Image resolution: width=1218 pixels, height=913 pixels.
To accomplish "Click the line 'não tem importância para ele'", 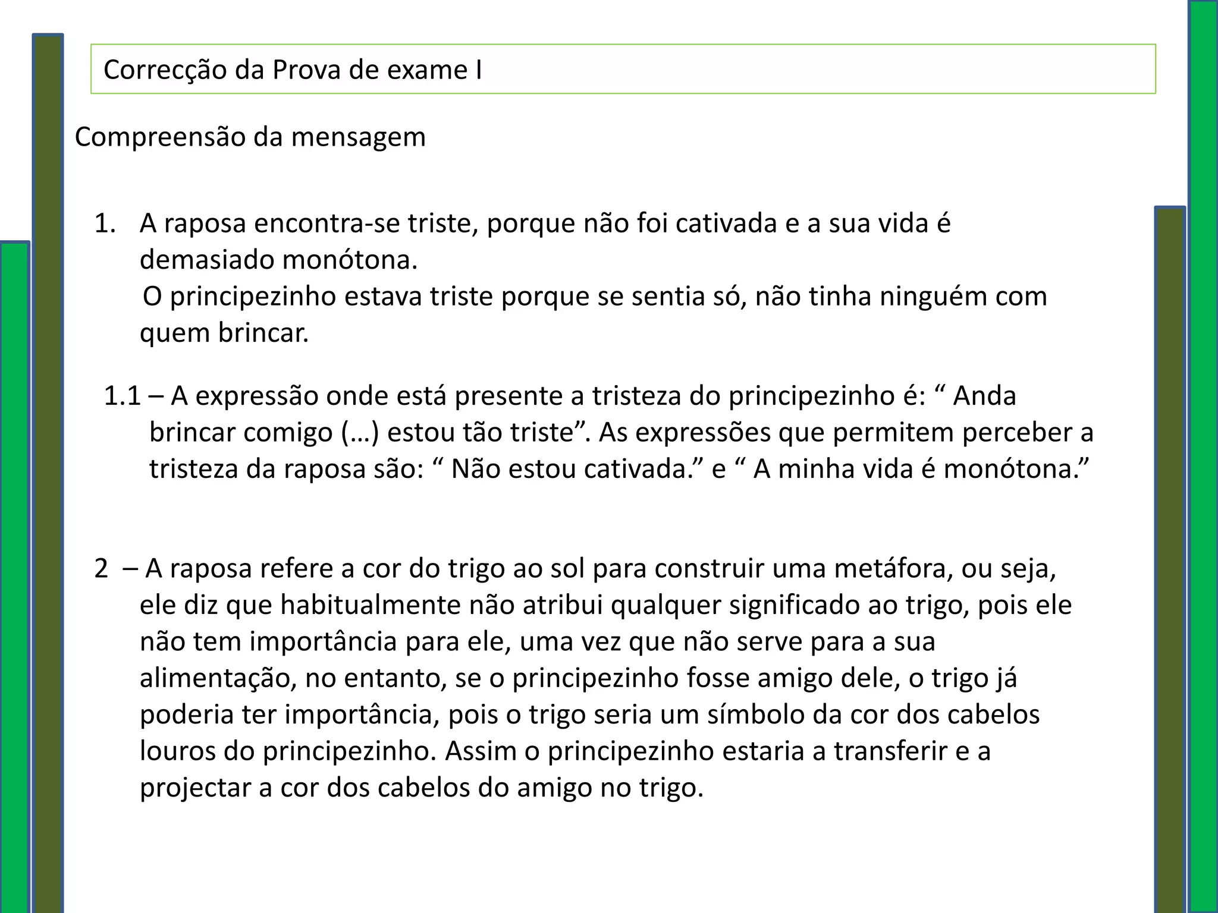I will (538, 642).
